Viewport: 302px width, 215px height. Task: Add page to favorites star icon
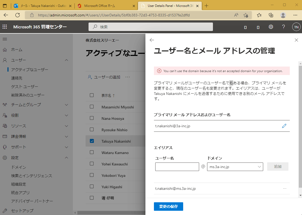click(246, 15)
